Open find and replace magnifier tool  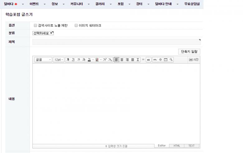point(171,60)
